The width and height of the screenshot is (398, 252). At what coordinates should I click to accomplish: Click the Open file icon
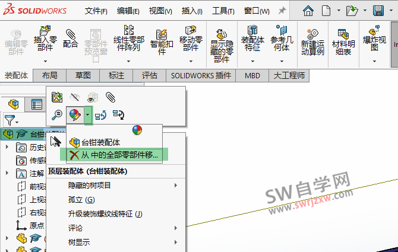point(352,11)
